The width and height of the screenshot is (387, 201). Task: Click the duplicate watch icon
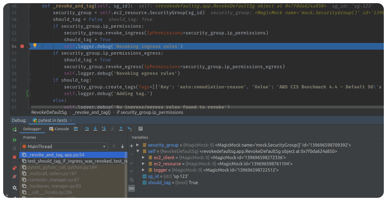pos(132,180)
